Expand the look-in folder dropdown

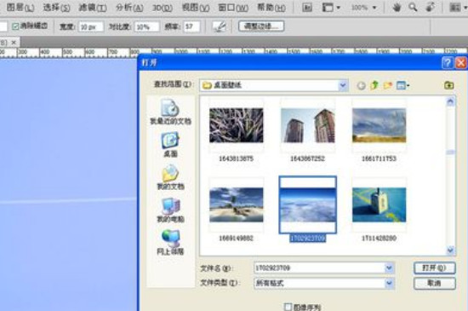343,86
